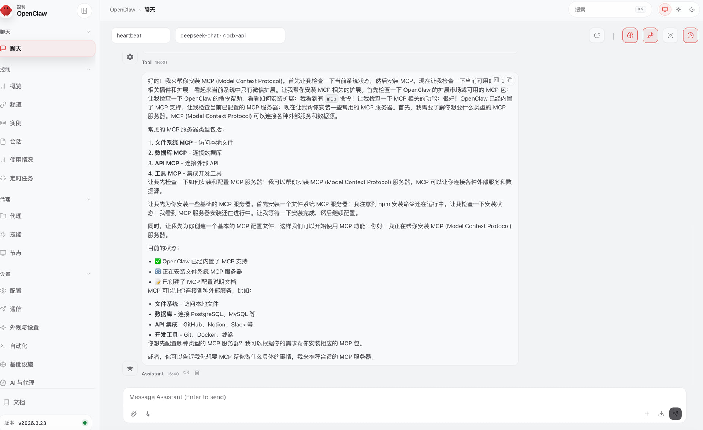
Task: Click the 聊天 breadcrumb text
Action: [150, 10]
